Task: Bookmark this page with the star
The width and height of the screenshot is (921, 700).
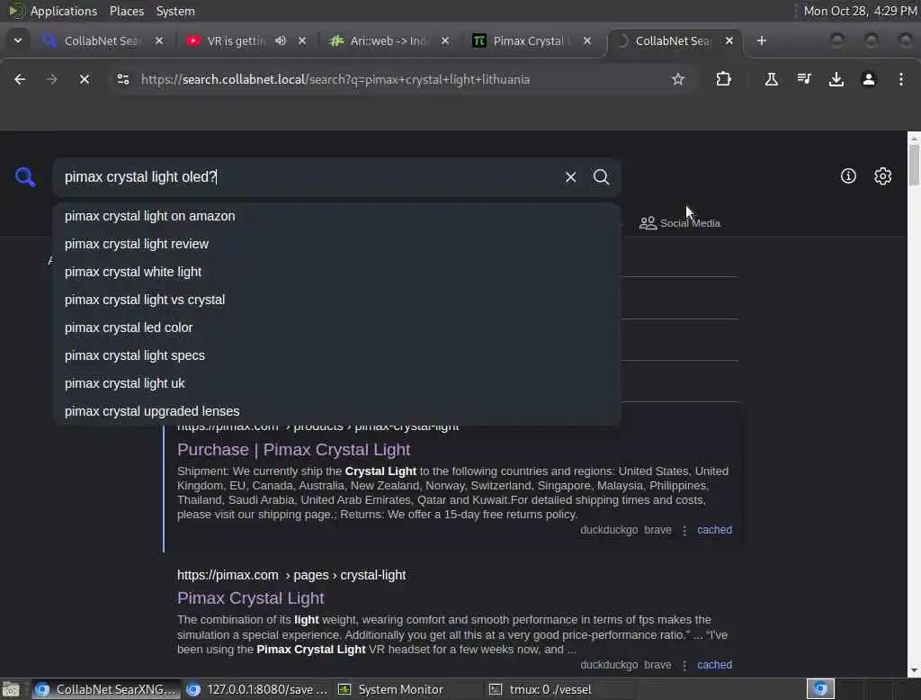Action: coord(678,79)
